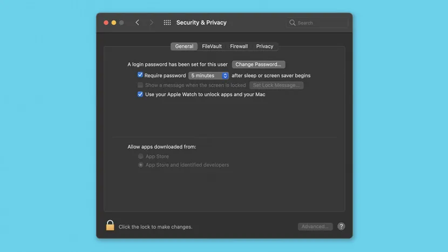Switch to the FileVault tab
The image size is (448, 252).
[212, 46]
